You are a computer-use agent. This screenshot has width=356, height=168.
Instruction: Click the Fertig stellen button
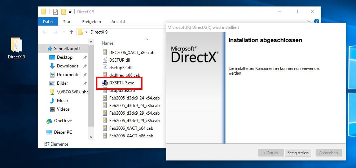pyautogui.click(x=298, y=153)
